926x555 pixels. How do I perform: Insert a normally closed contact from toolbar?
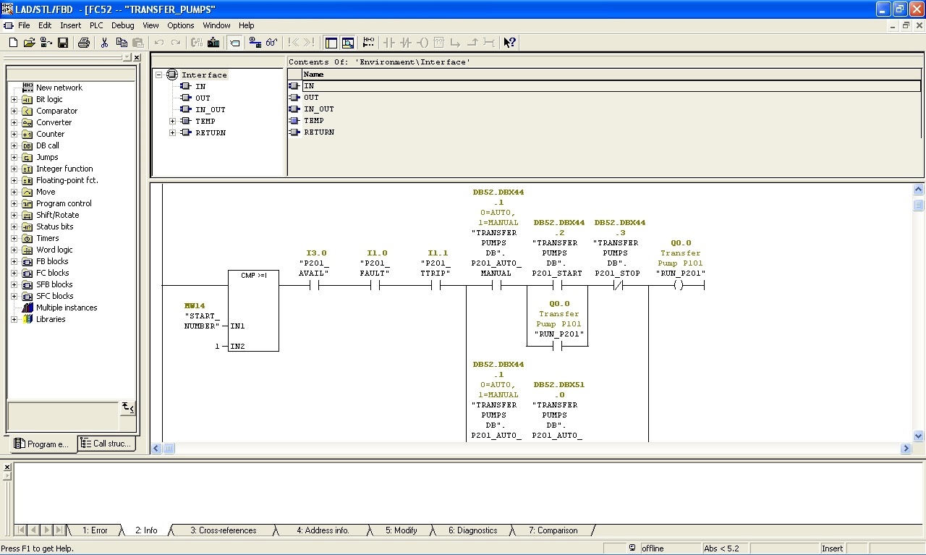click(x=406, y=43)
